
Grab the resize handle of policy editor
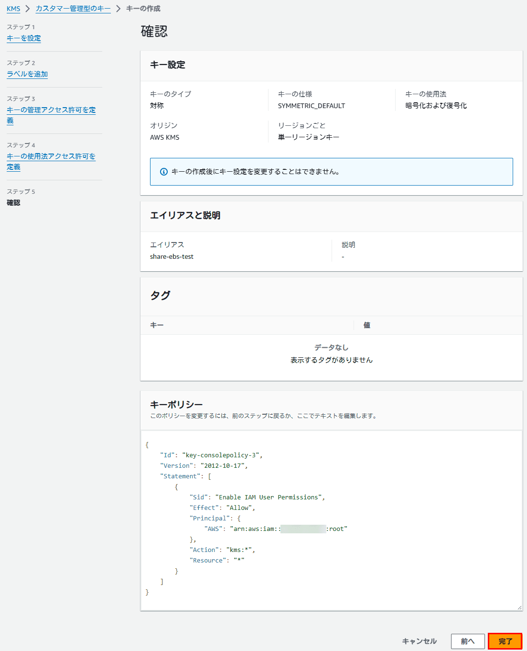(519, 607)
